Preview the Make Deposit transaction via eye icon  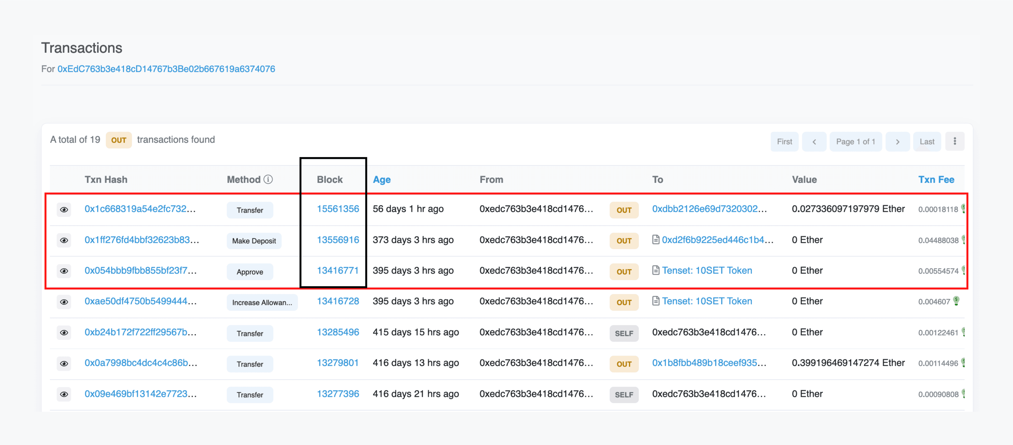click(64, 240)
